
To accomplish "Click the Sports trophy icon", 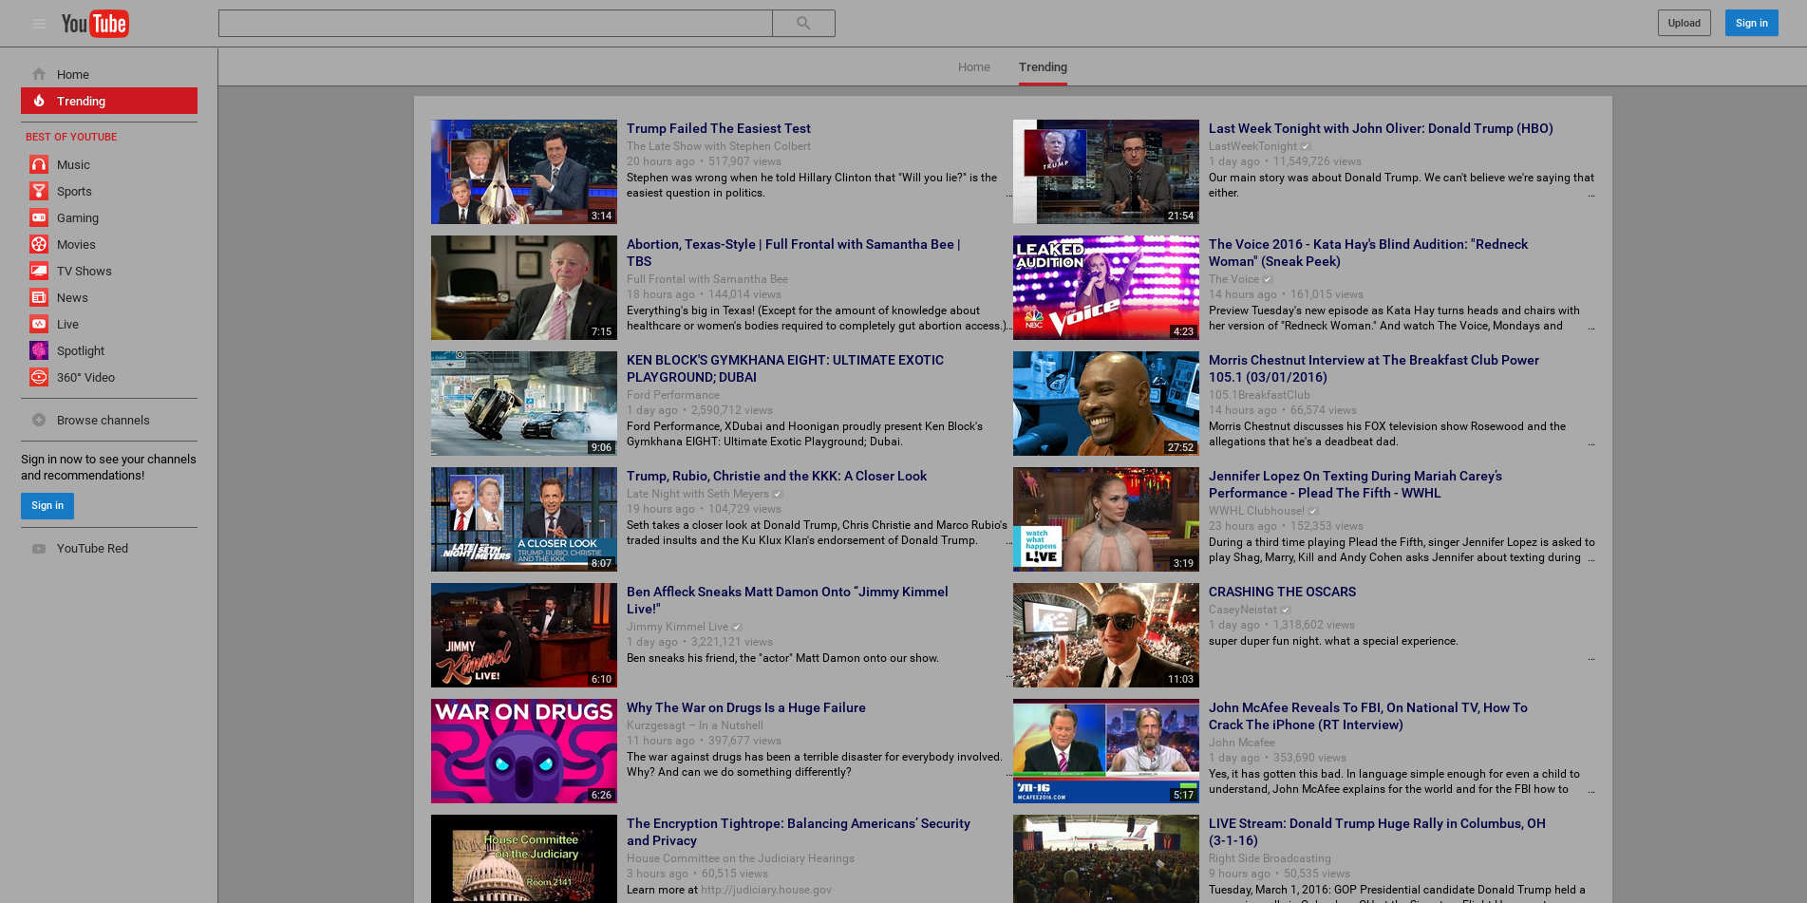I will point(39,191).
